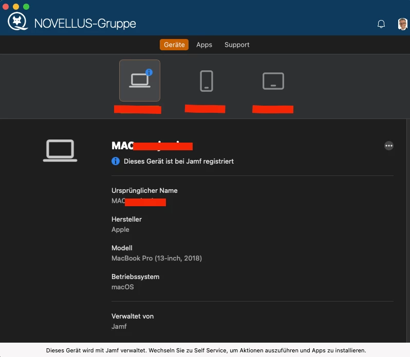410x357 pixels.
Task: Click the 'Jamf' managed-by value
Action: [x=119, y=326]
